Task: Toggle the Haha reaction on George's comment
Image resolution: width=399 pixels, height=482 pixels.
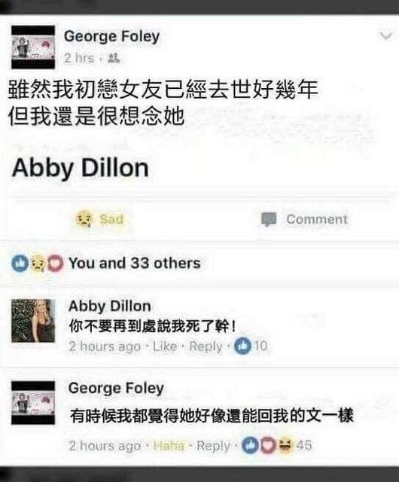Action: [x=169, y=446]
